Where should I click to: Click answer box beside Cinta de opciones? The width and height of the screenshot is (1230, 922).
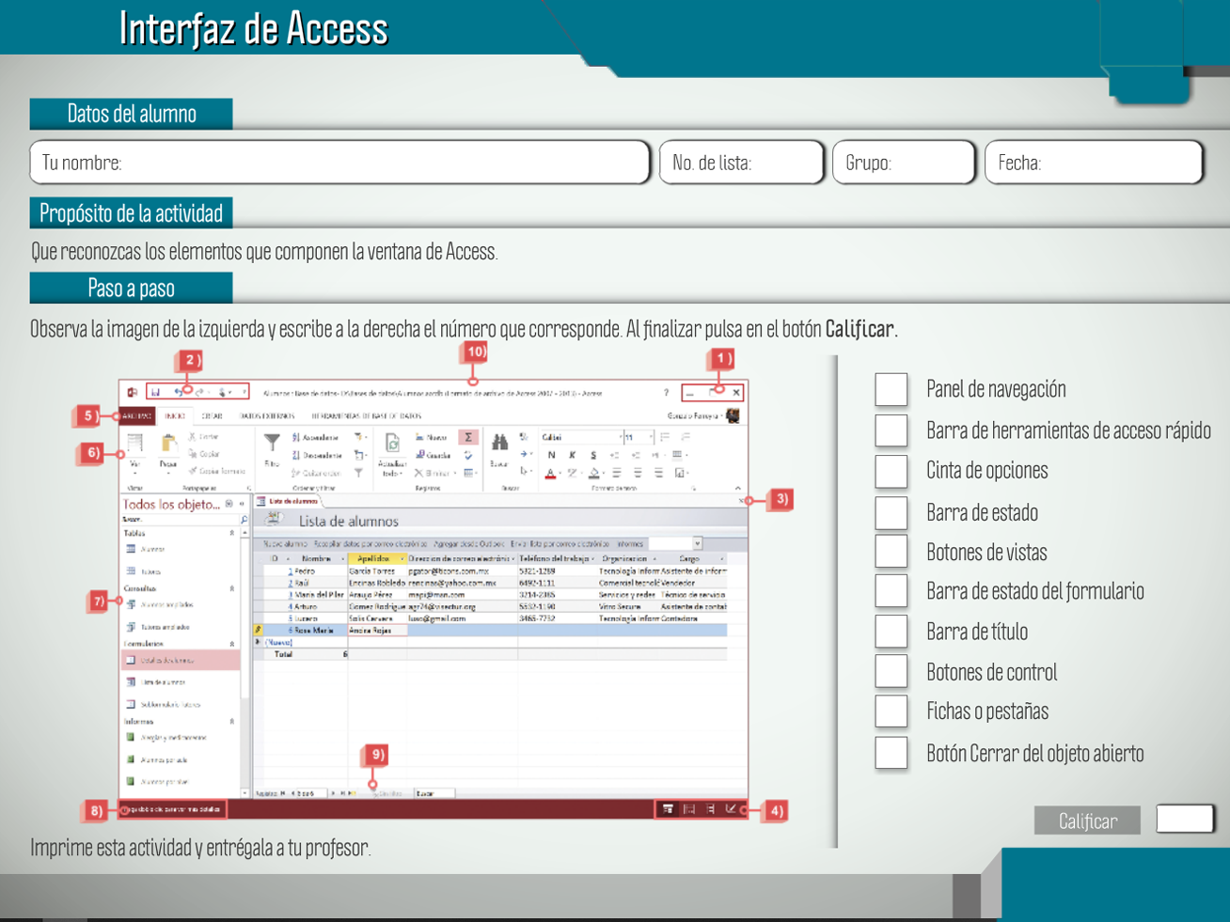click(x=891, y=471)
